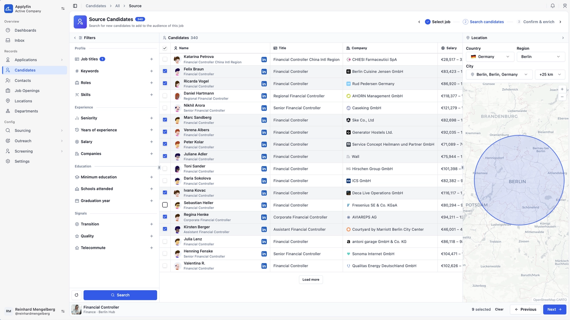This screenshot has width=570, height=320.
Task: Add a Job titles filter
Action: [151, 59]
